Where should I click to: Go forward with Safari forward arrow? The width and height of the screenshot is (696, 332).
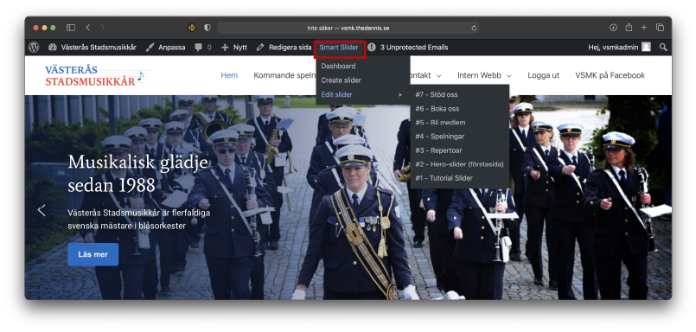pos(103,28)
